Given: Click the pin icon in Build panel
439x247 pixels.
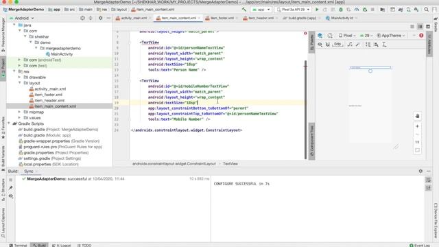Looking at the screenshot, I should click(11, 187).
